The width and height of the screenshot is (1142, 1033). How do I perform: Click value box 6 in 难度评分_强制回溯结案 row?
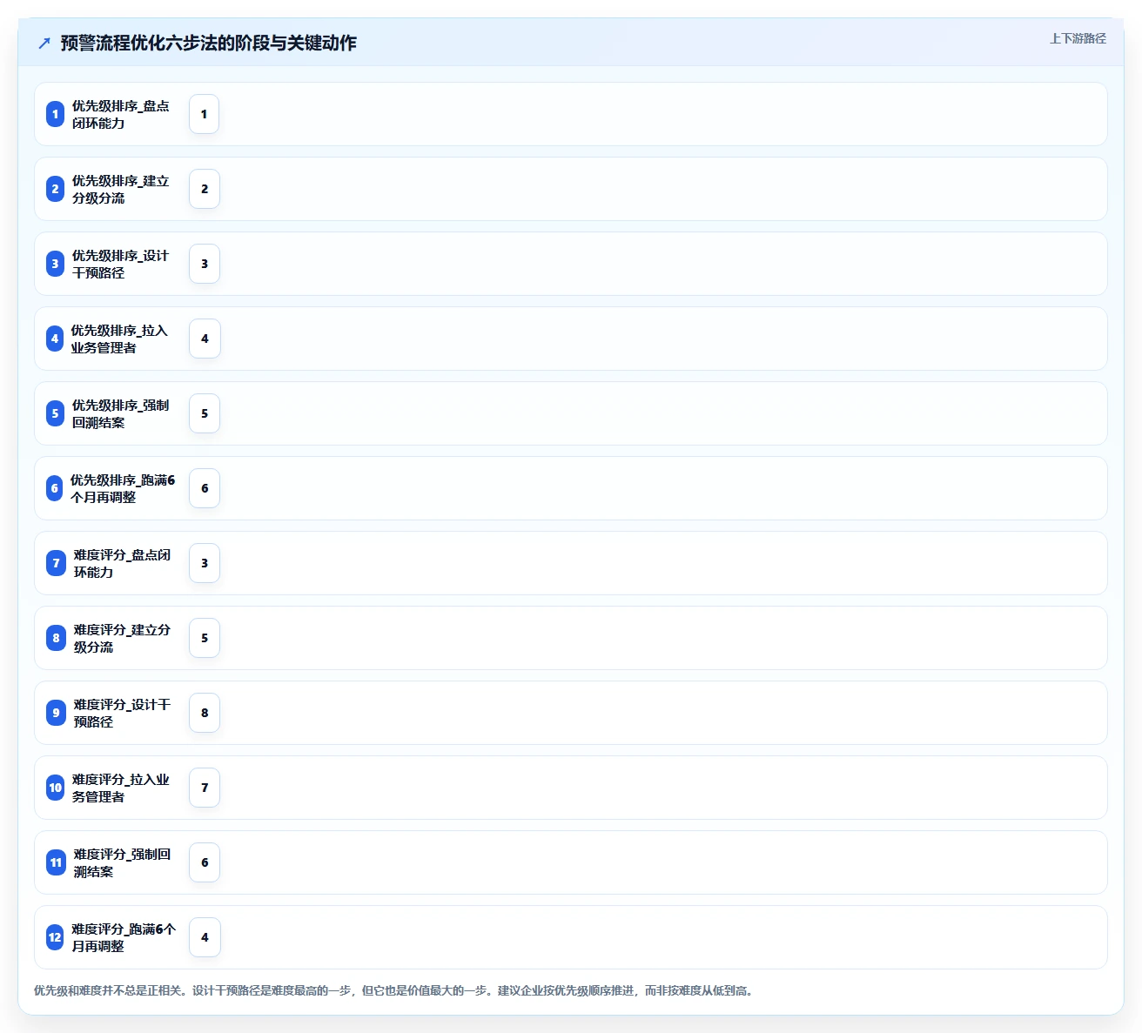coord(205,862)
